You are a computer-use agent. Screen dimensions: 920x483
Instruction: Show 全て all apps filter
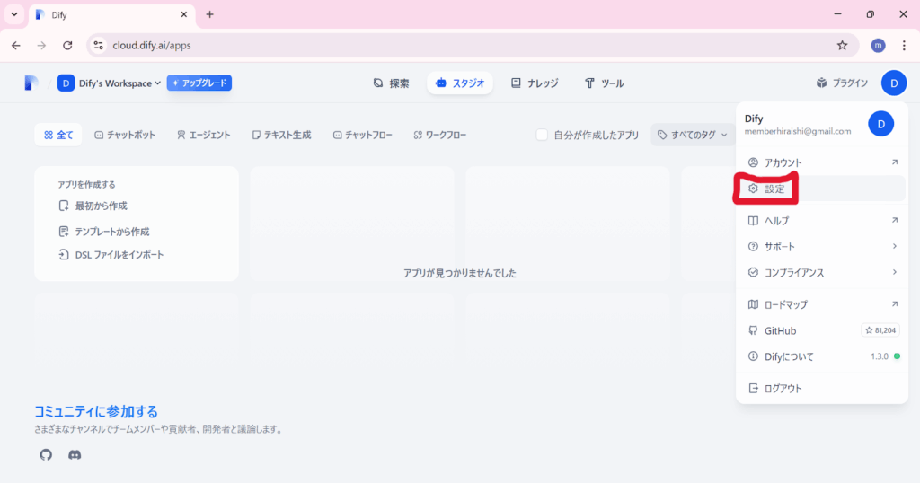coord(58,135)
